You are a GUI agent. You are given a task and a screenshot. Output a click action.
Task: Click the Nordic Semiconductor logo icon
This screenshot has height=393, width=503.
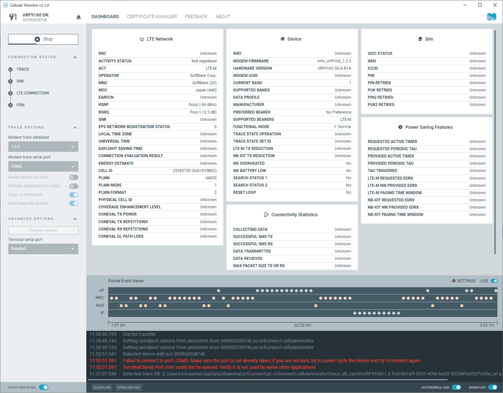pyautogui.click(x=491, y=17)
